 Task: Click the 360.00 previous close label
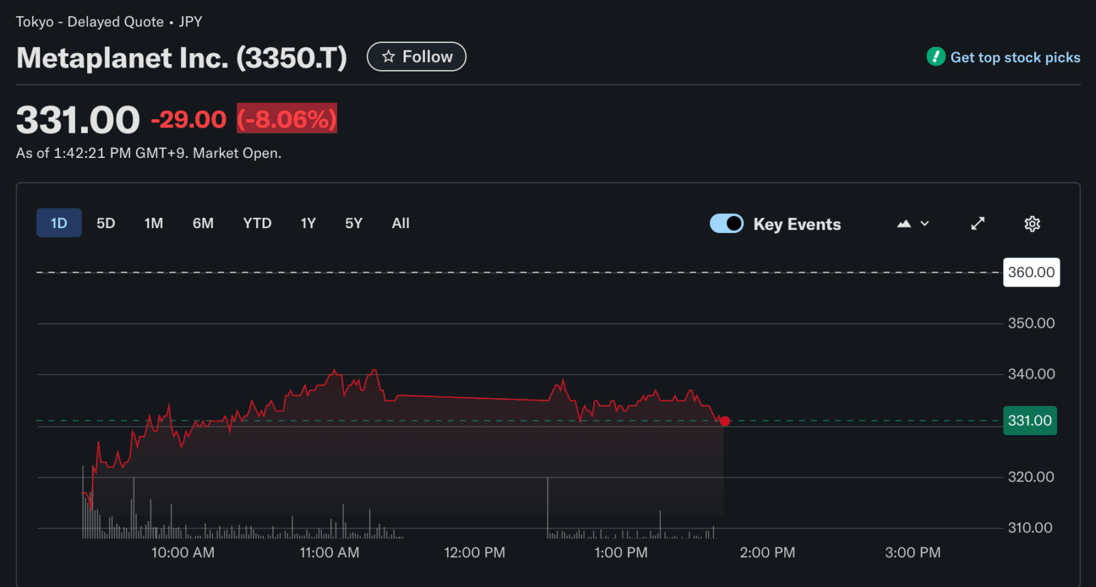[1031, 272]
